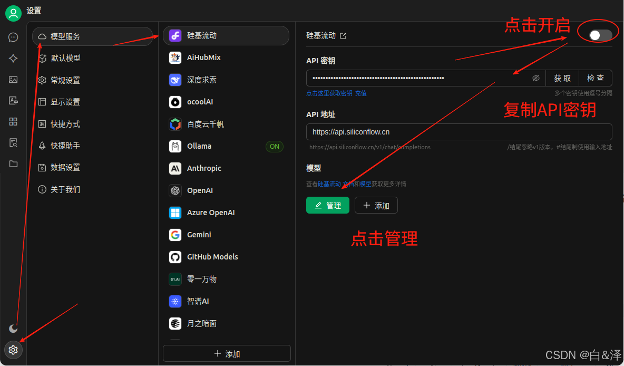Viewport: 624px width, 366px height.
Task: Select 深度求索 provider name
Action: pyautogui.click(x=202, y=80)
